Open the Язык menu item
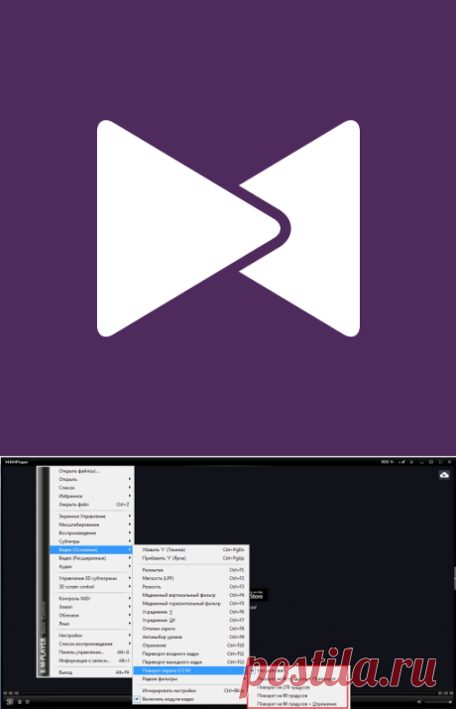Screen dimensions: 456x709 click(92, 624)
